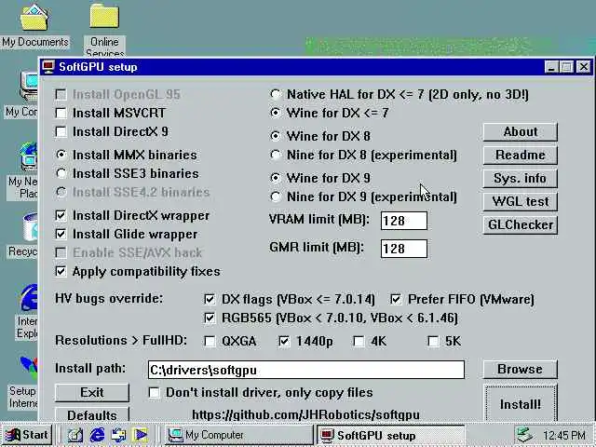This screenshot has height=447, width=596.
Task: Click the SoftGPU setup title bar icon
Action: (48, 67)
